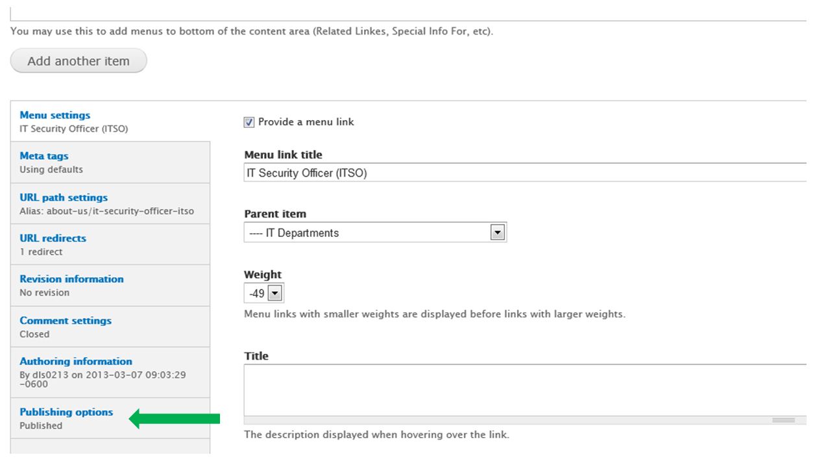
Task: Click the Weight selector arrow button
Action: click(x=275, y=293)
